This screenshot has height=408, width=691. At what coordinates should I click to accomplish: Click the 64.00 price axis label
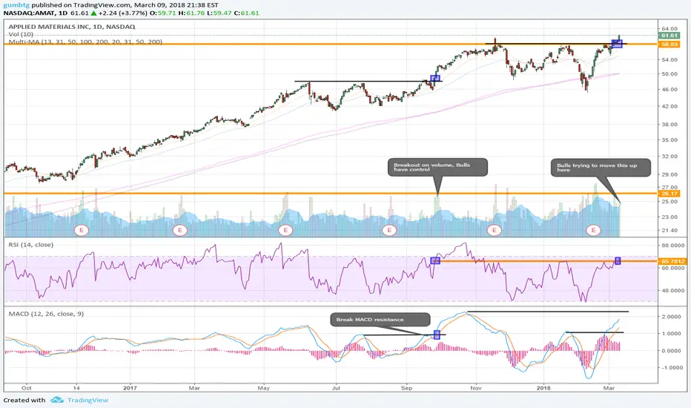click(x=669, y=29)
